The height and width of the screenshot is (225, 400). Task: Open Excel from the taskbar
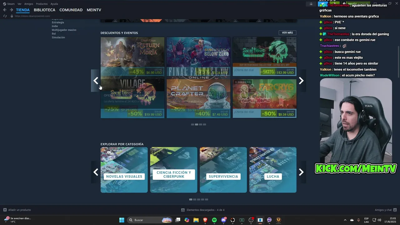coord(242,220)
